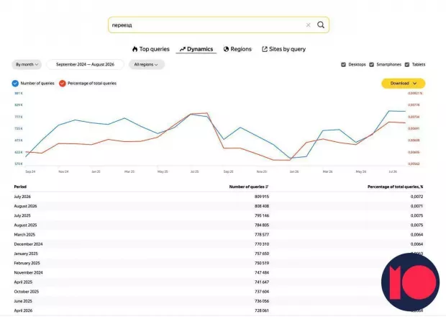Screen dimensions: 446x317
Task: Click the globe icon beside Regions
Action: tap(226, 49)
